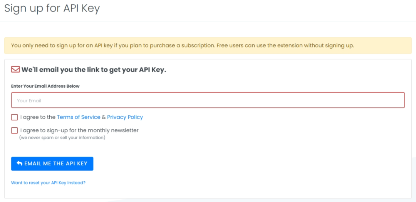Open the Privacy Policy link
This screenshot has width=416, height=202.
[x=125, y=117]
